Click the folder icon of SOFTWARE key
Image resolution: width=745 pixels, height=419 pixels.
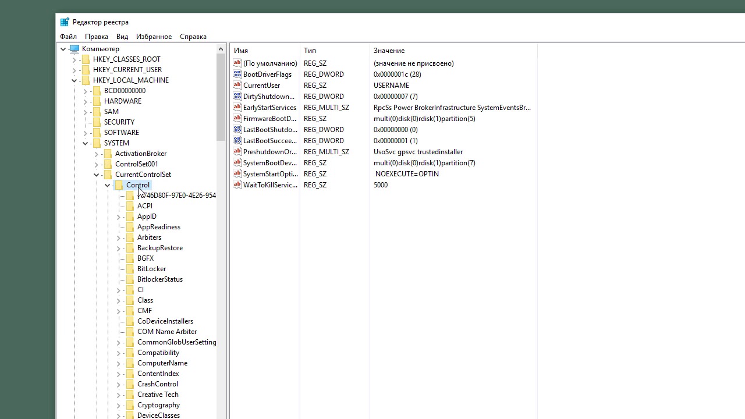(x=97, y=133)
